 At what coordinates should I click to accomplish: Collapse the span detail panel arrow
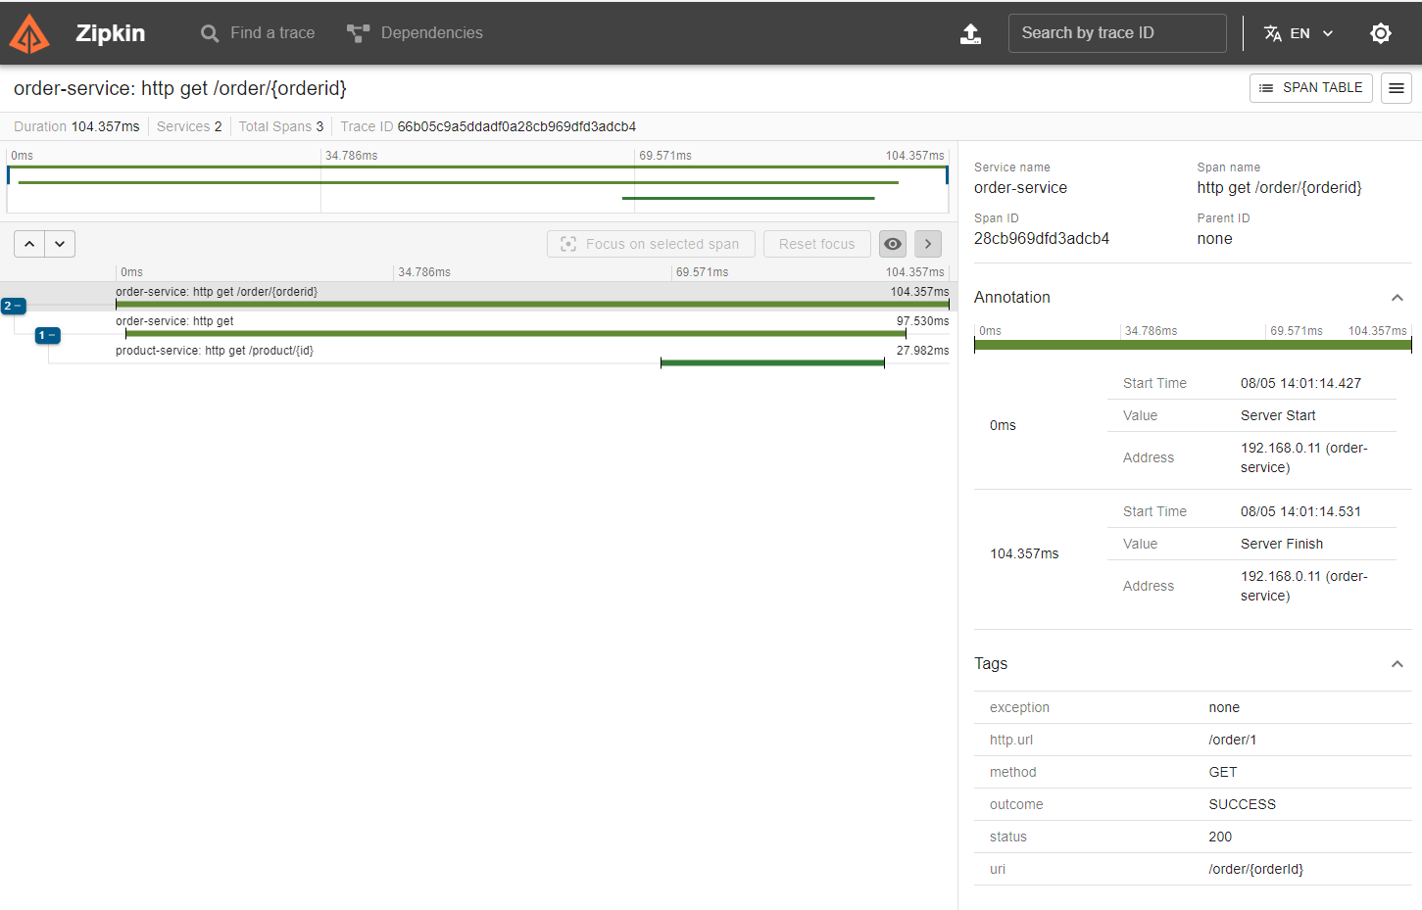pos(928,244)
